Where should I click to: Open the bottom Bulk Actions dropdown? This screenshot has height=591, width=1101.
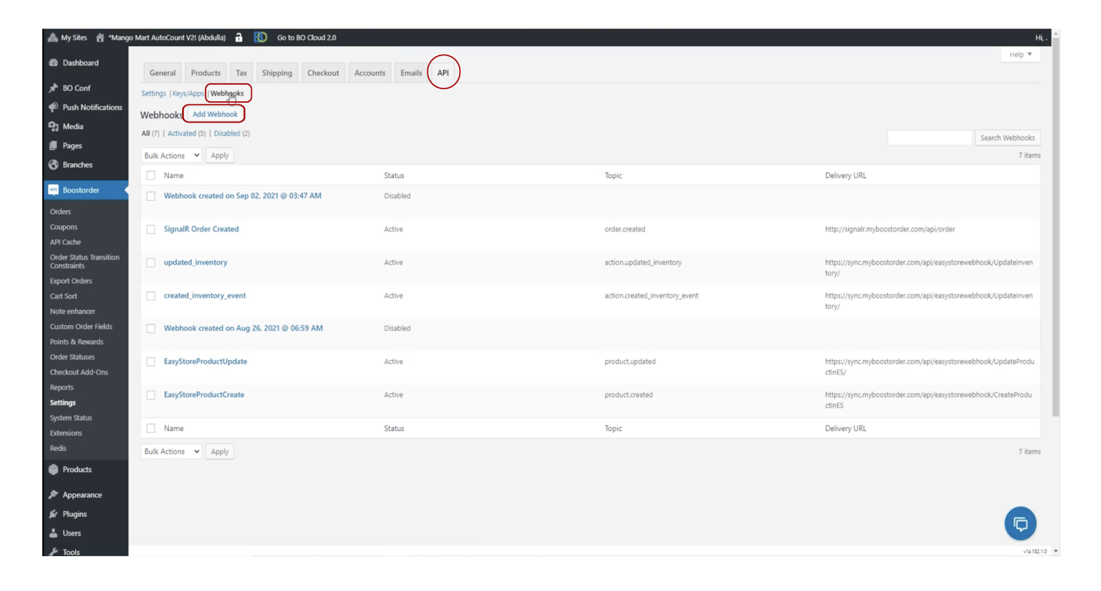(171, 452)
